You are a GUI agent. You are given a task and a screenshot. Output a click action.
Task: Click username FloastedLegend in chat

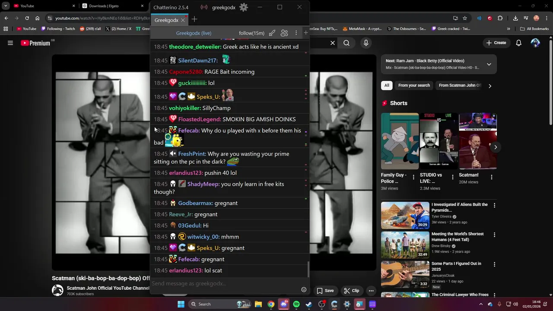[x=200, y=119]
